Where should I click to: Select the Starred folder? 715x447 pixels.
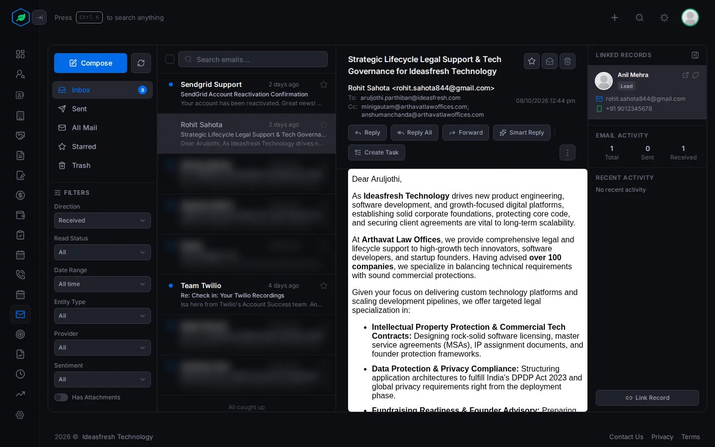coord(102,147)
